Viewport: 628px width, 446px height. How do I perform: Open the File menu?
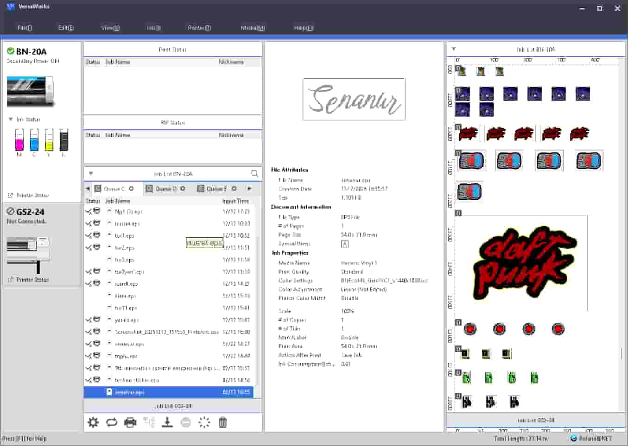(x=25, y=28)
